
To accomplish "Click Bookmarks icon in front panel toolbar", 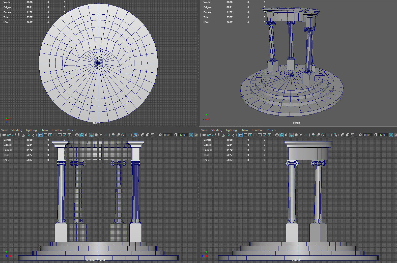I will click(19, 135).
